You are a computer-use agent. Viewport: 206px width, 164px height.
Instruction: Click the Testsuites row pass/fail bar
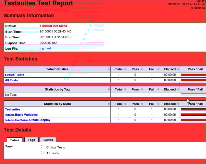click(x=193, y=109)
